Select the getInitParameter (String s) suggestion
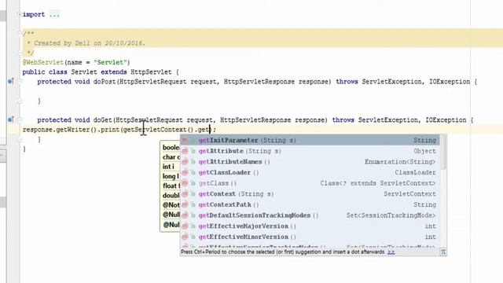Viewport: 503px width, 283px height. point(310,140)
